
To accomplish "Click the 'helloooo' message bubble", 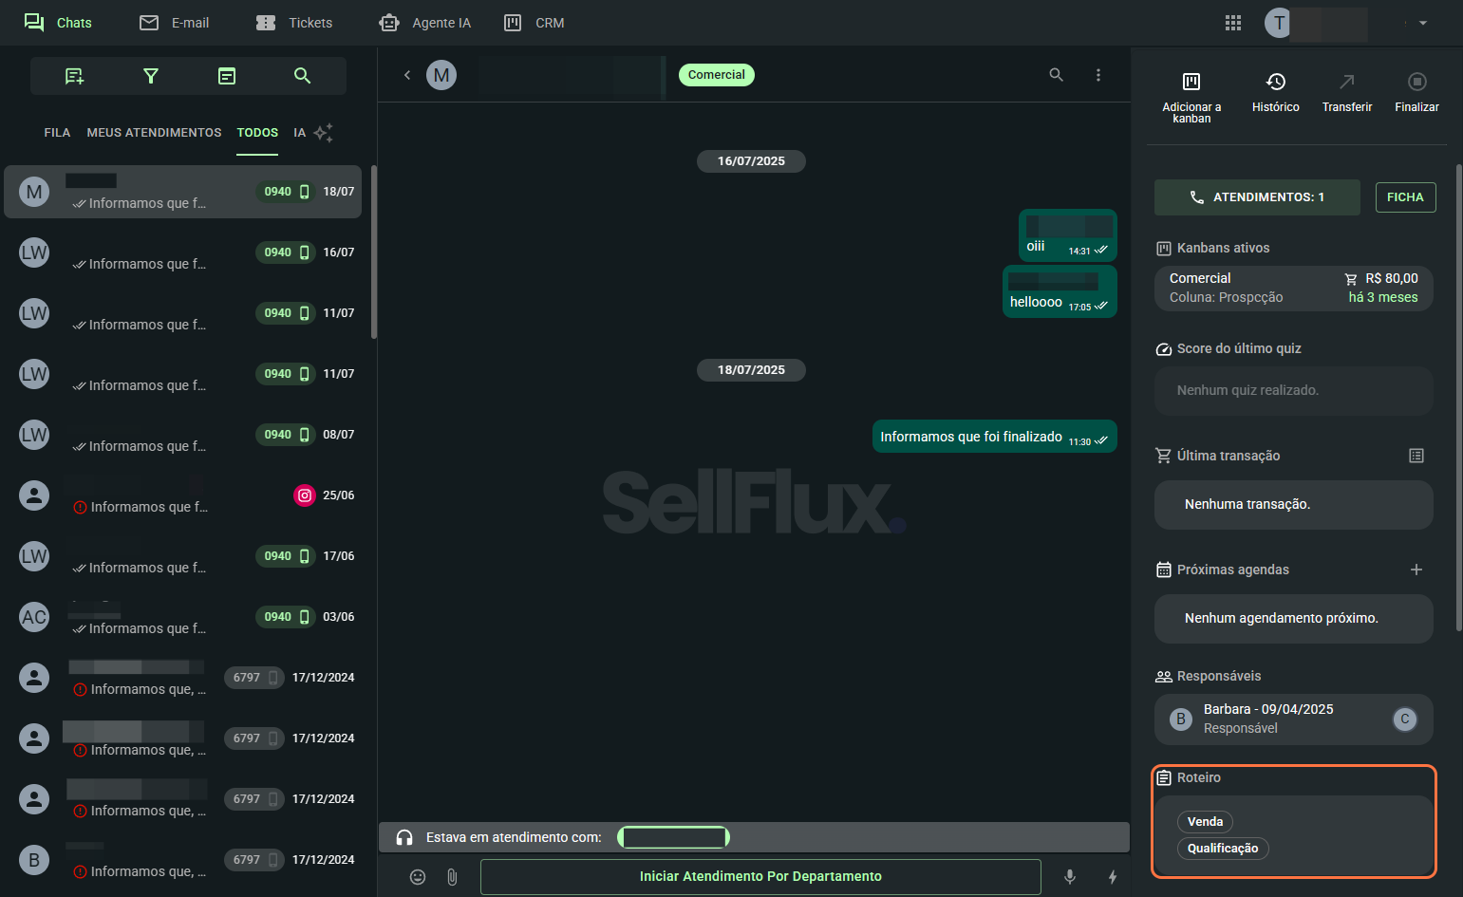I will (x=1060, y=291).
